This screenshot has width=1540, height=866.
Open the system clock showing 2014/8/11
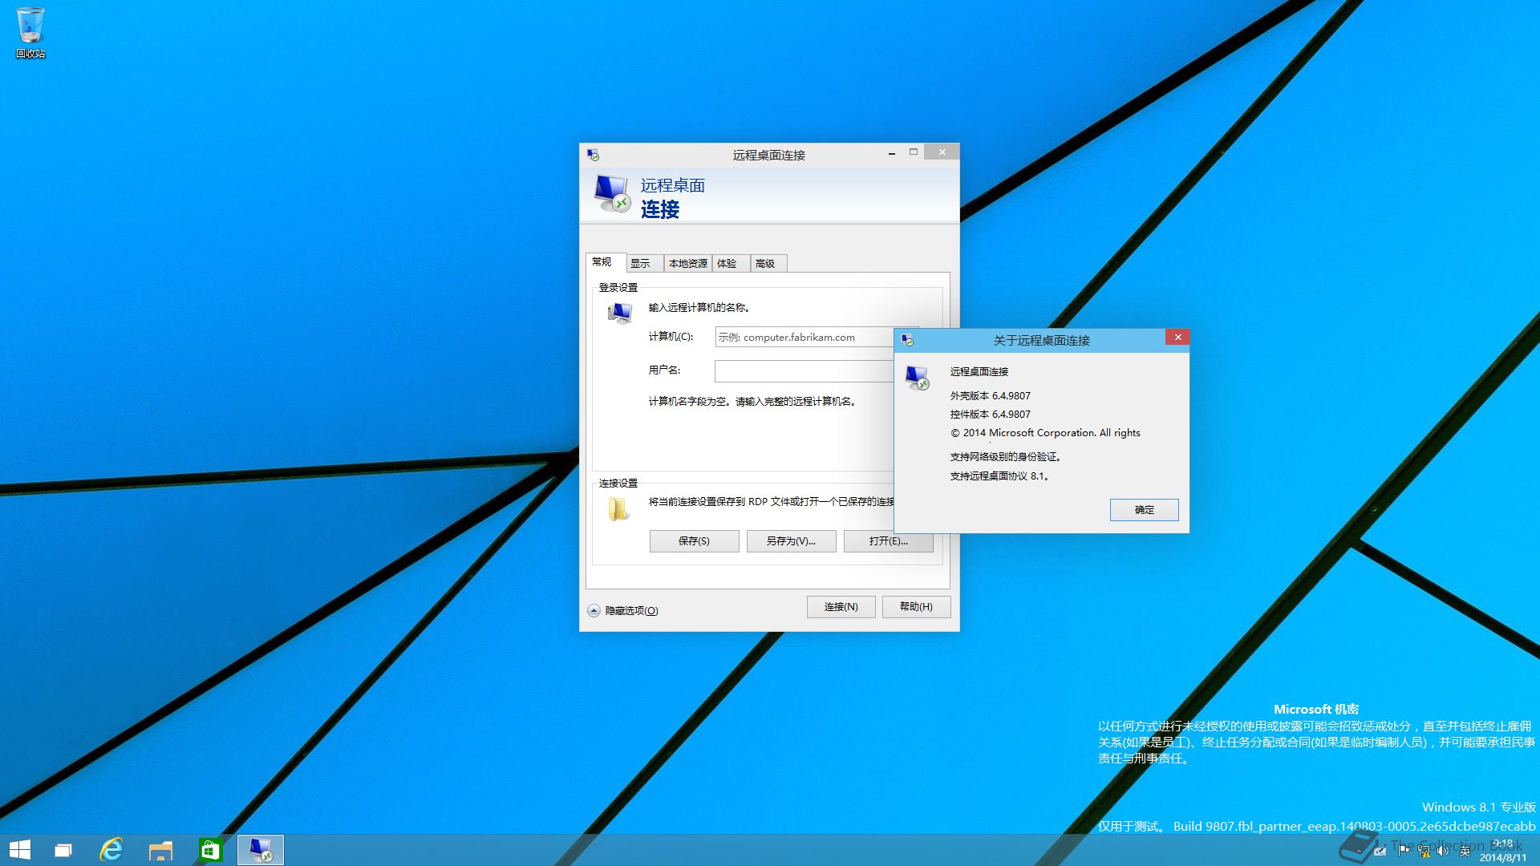(1503, 851)
